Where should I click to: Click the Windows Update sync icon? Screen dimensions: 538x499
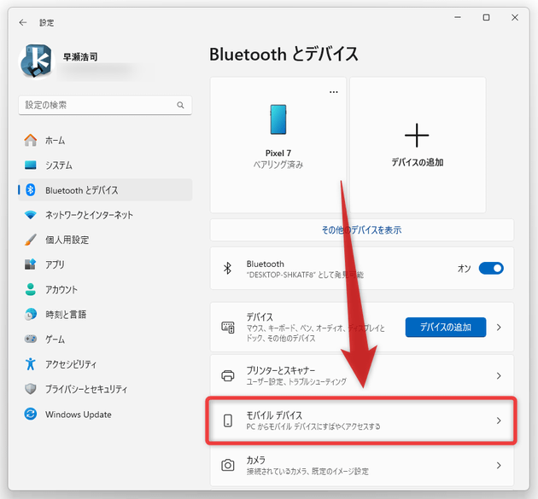tap(31, 414)
